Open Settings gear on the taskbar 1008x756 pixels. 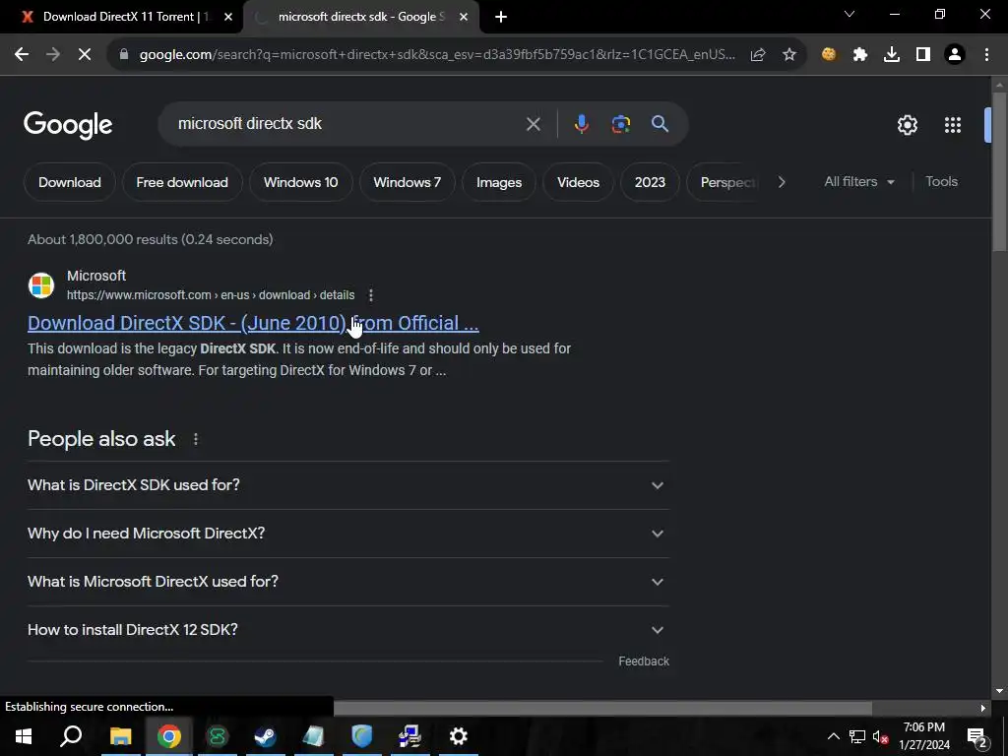point(459,736)
